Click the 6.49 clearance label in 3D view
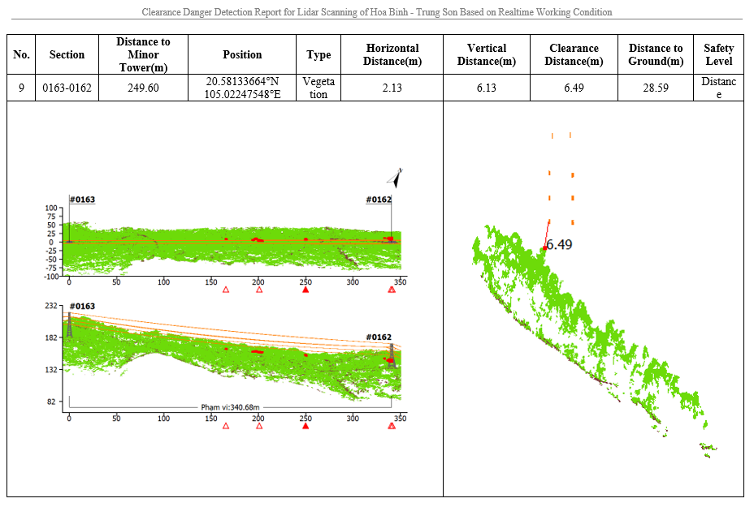Viewport: 754px width, 507px height. (559, 244)
